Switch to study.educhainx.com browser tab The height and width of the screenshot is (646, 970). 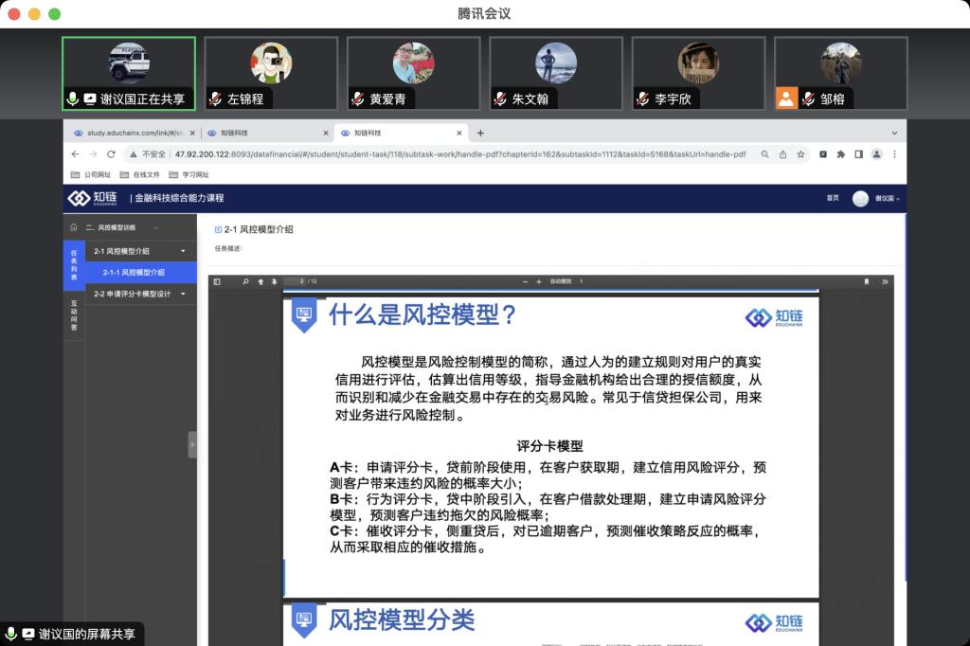[133, 134]
